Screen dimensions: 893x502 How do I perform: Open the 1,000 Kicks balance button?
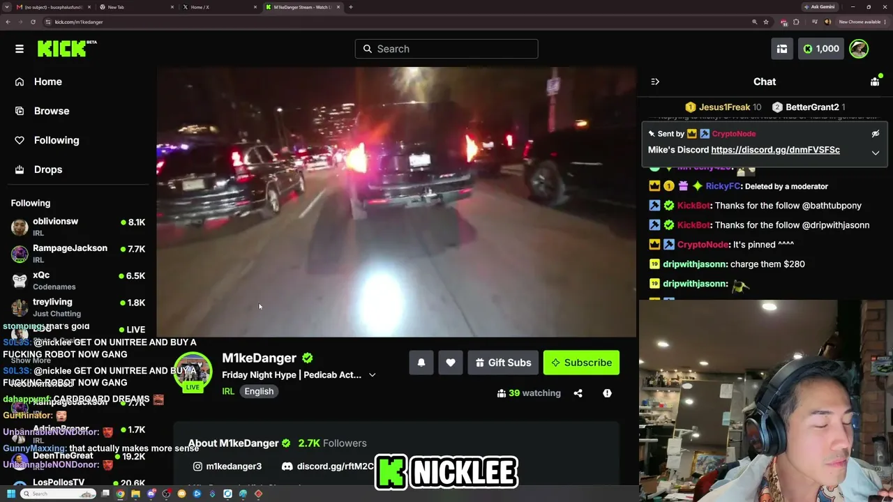[x=821, y=49]
